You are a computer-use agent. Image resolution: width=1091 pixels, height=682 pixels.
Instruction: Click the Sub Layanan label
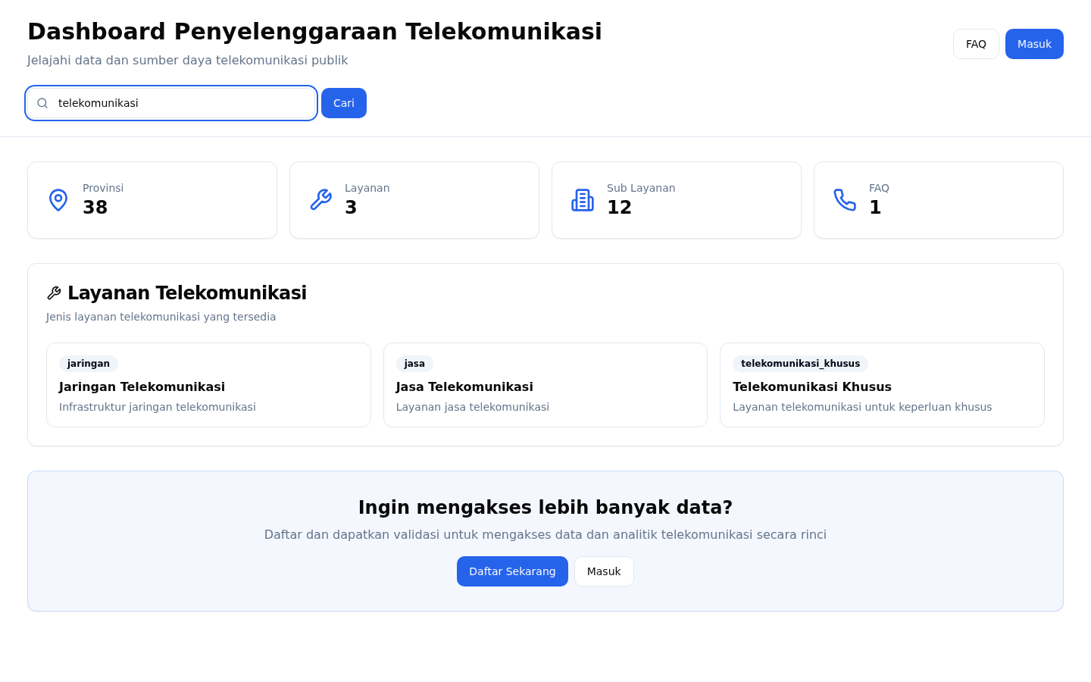(x=641, y=188)
